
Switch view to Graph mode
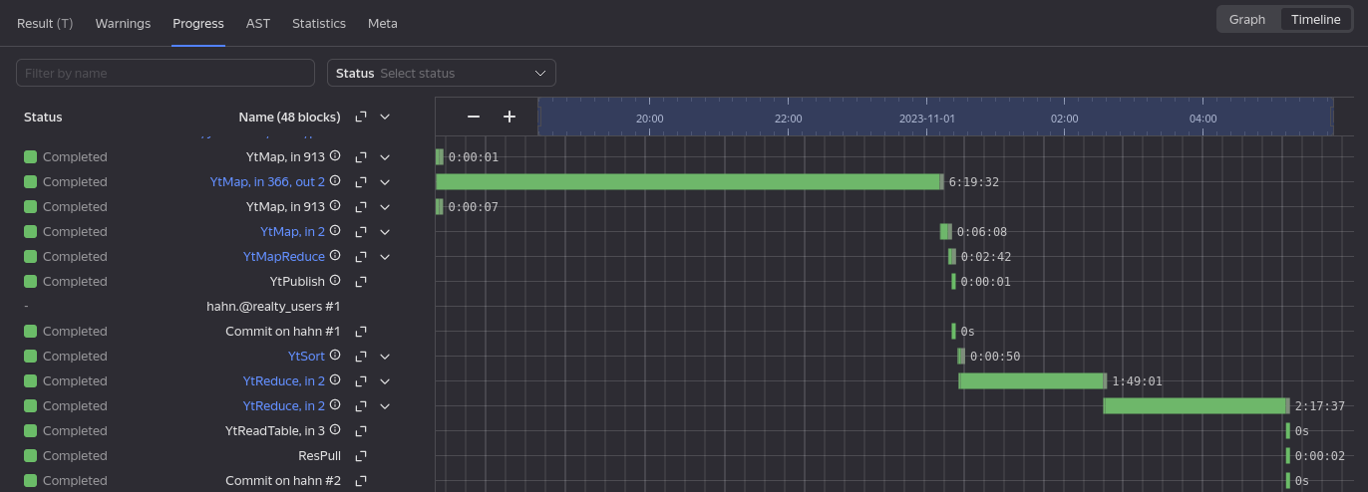point(1246,19)
